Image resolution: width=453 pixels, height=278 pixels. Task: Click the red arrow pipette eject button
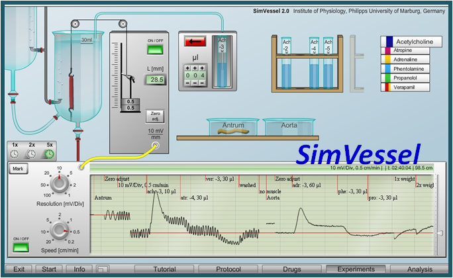[195, 43]
